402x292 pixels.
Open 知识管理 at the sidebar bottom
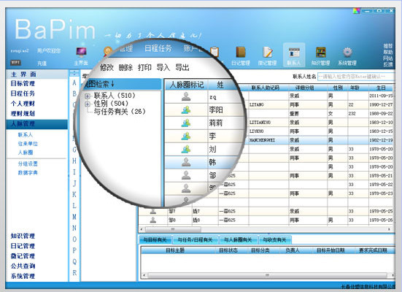click(x=23, y=236)
